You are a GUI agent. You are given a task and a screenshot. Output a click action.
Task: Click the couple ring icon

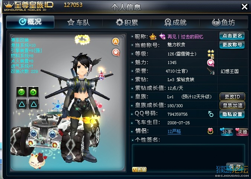[210, 131]
